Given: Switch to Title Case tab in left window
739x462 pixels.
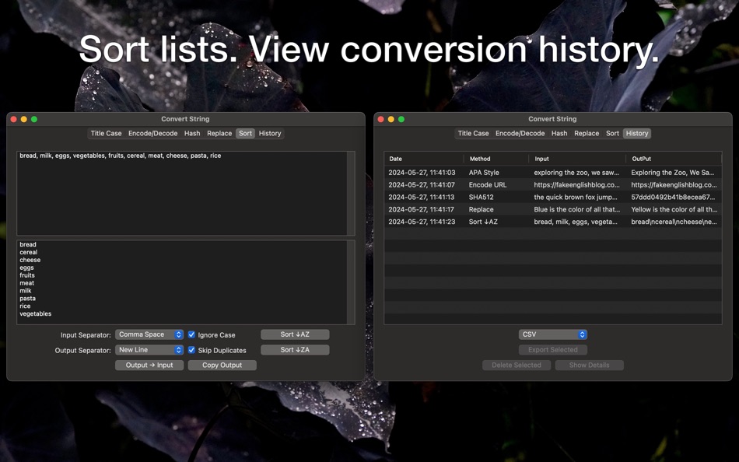Looking at the screenshot, I should tap(106, 134).
